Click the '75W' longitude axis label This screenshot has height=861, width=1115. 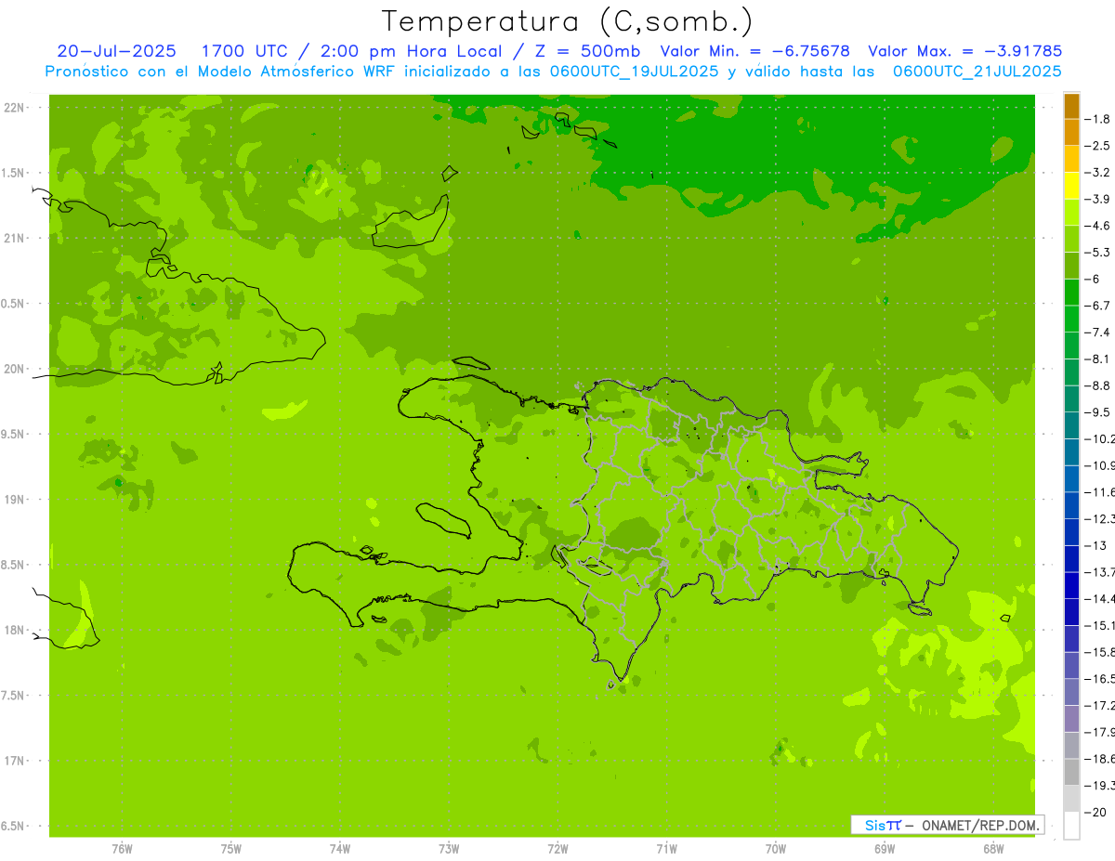point(230,849)
